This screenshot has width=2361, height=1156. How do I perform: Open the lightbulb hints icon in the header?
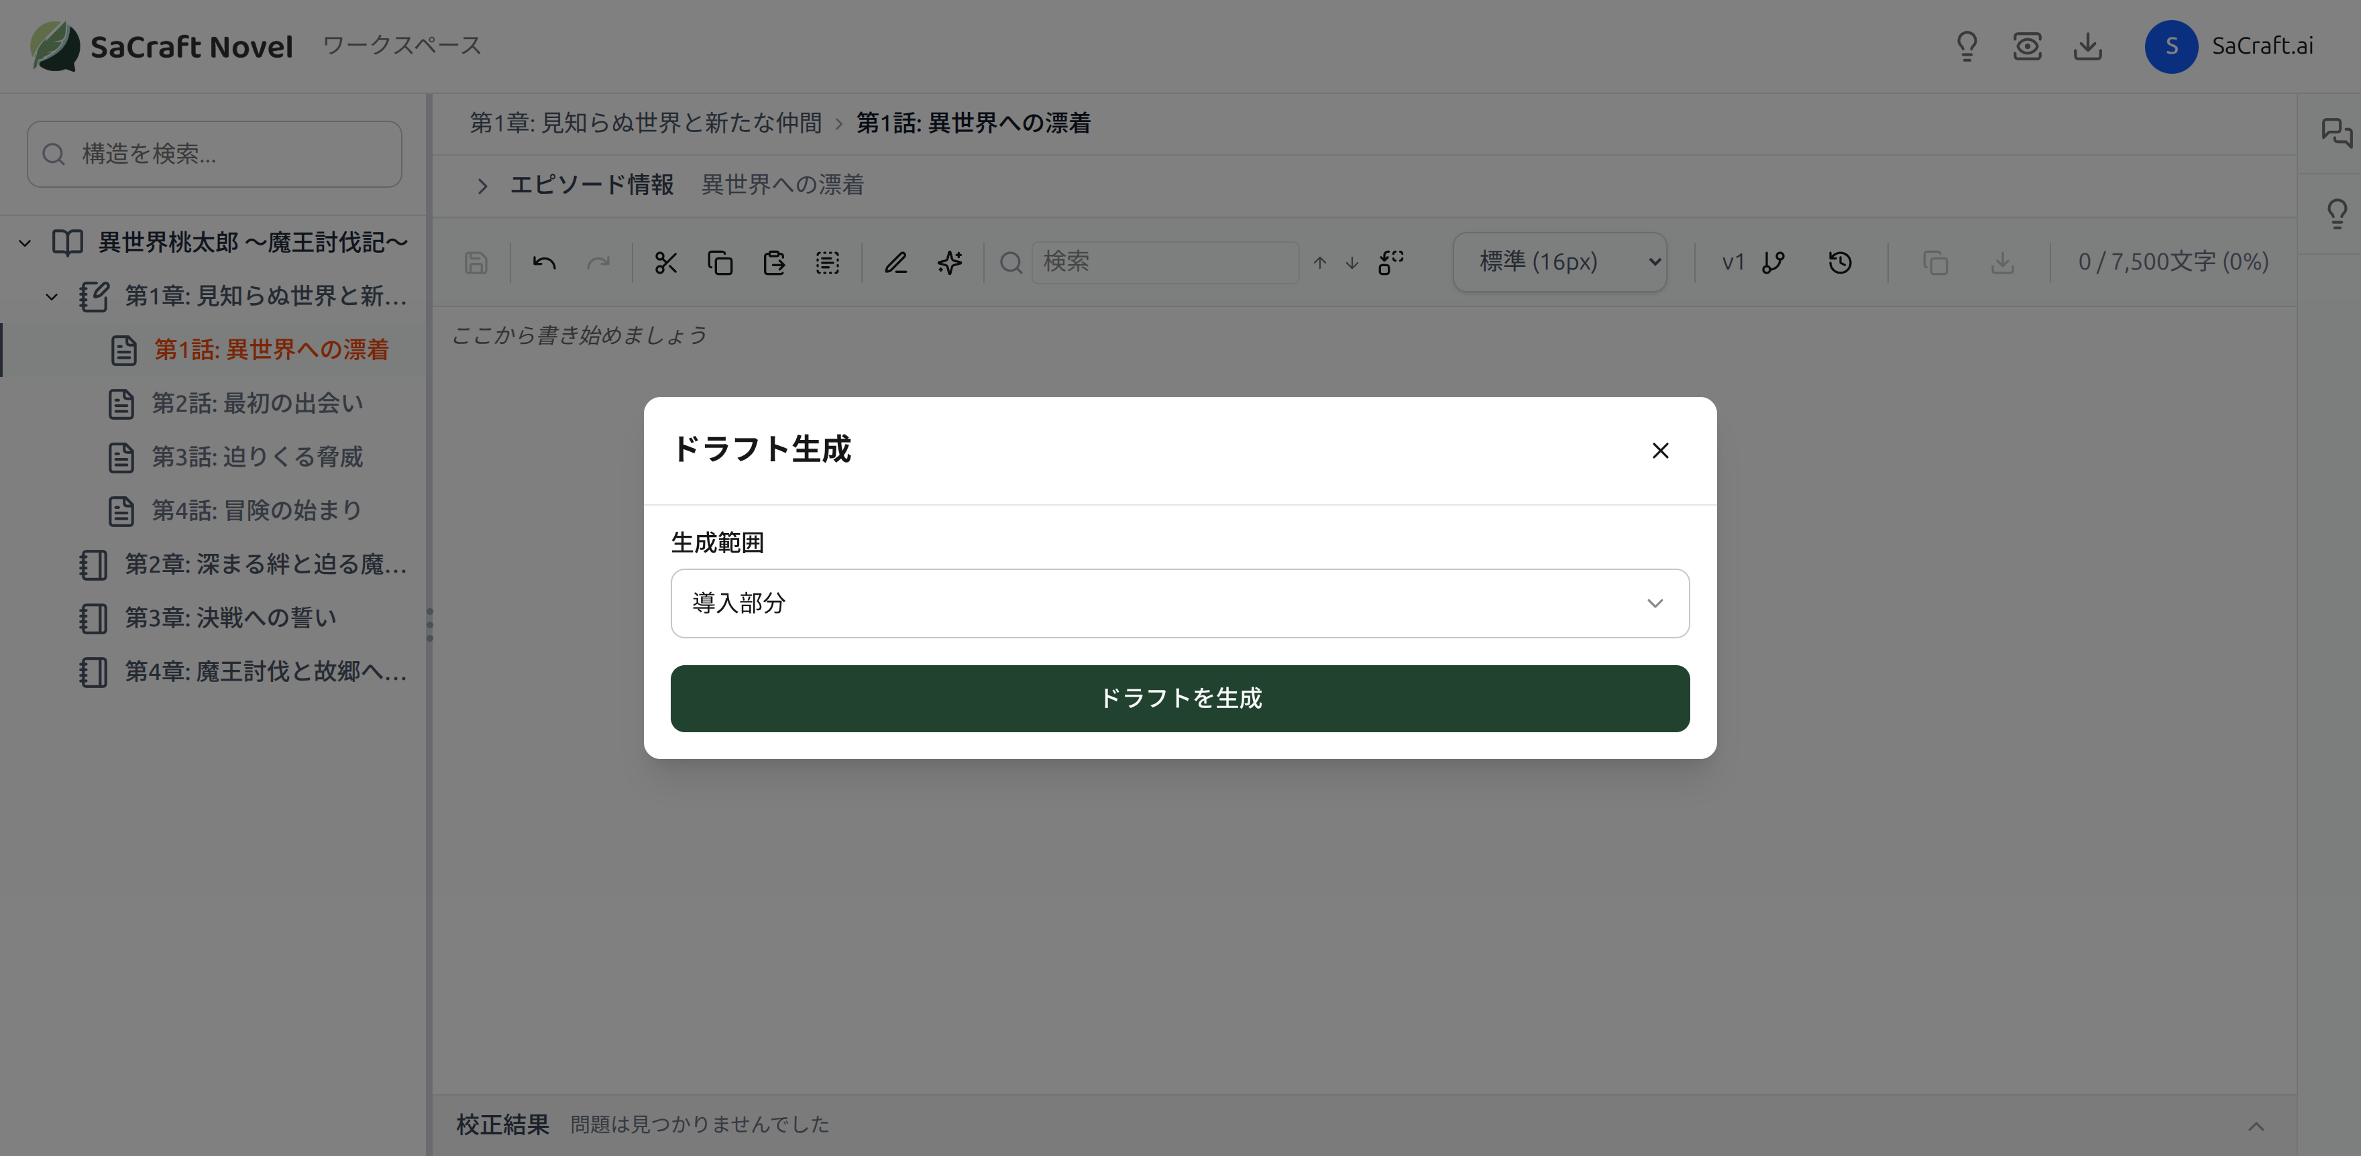1966,47
